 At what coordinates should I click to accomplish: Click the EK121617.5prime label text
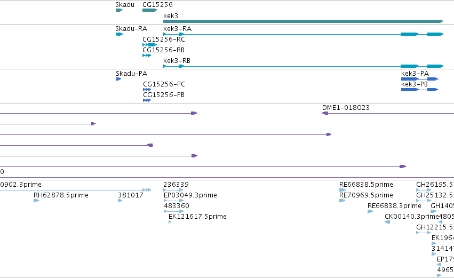pyautogui.click(x=197, y=217)
